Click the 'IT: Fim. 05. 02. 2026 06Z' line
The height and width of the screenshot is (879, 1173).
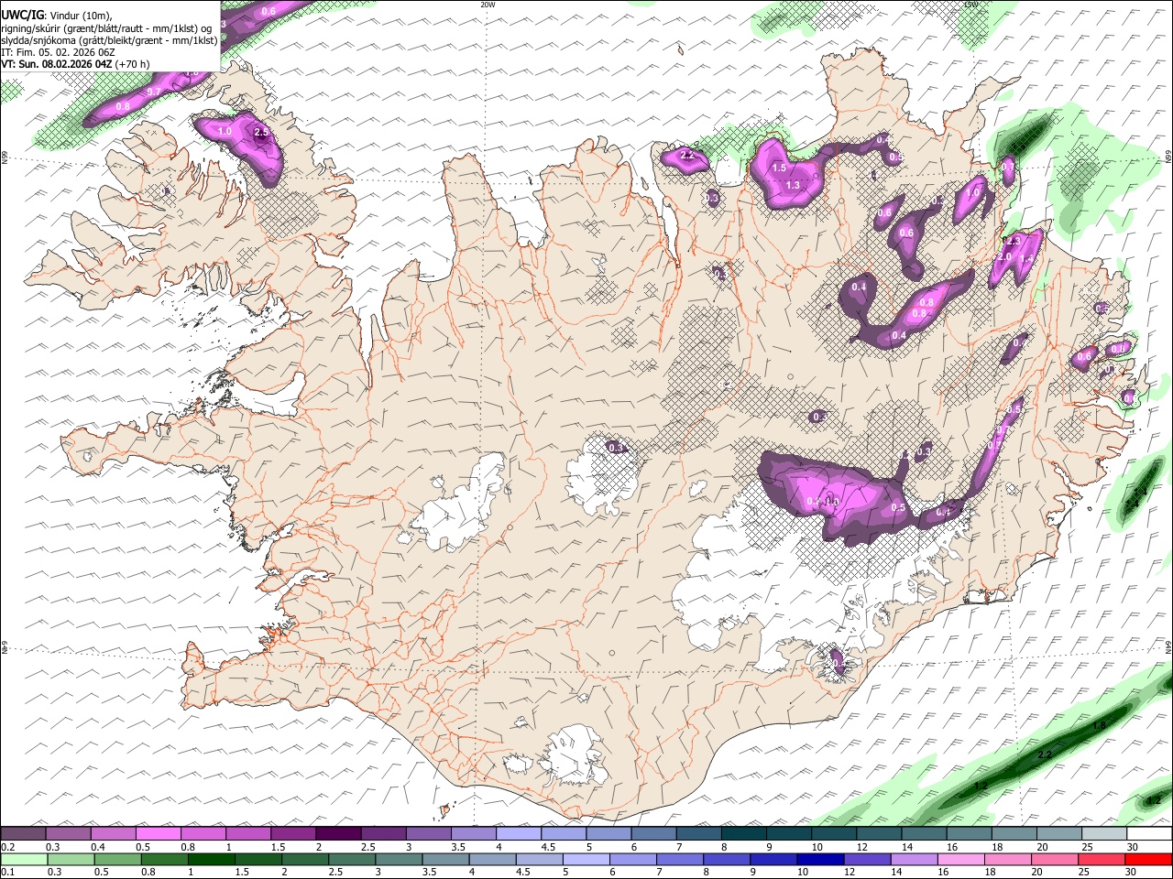(58, 52)
